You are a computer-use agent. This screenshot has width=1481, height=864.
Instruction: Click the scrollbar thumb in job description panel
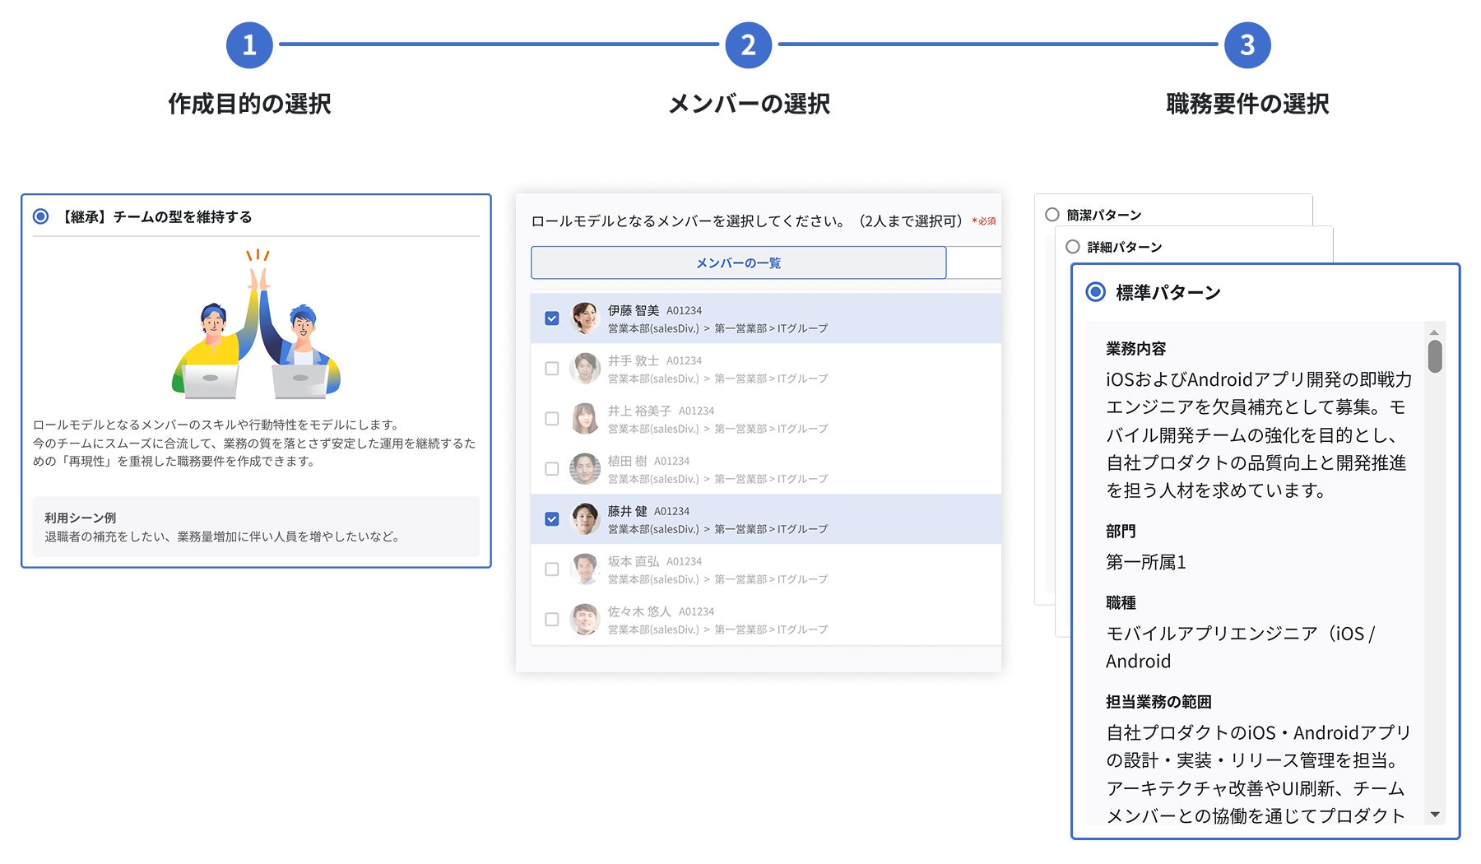[x=1434, y=356]
